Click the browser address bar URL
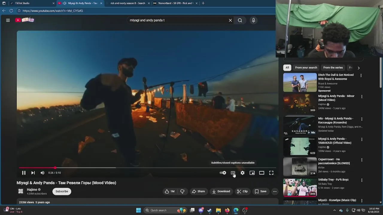Viewport: 383px width, 215px height. point(53,11)
